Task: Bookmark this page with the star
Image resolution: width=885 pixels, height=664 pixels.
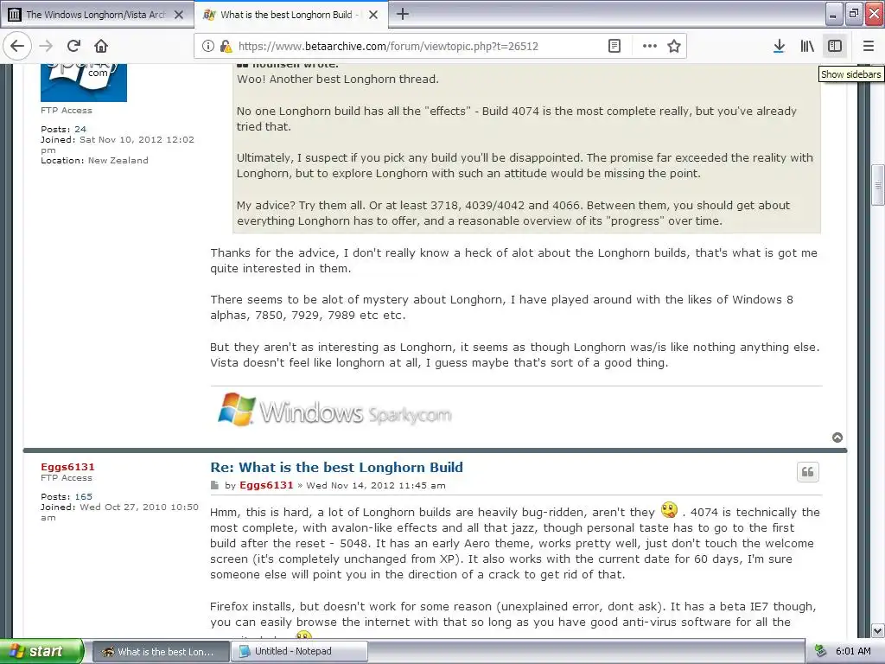Action: point(674,46)
